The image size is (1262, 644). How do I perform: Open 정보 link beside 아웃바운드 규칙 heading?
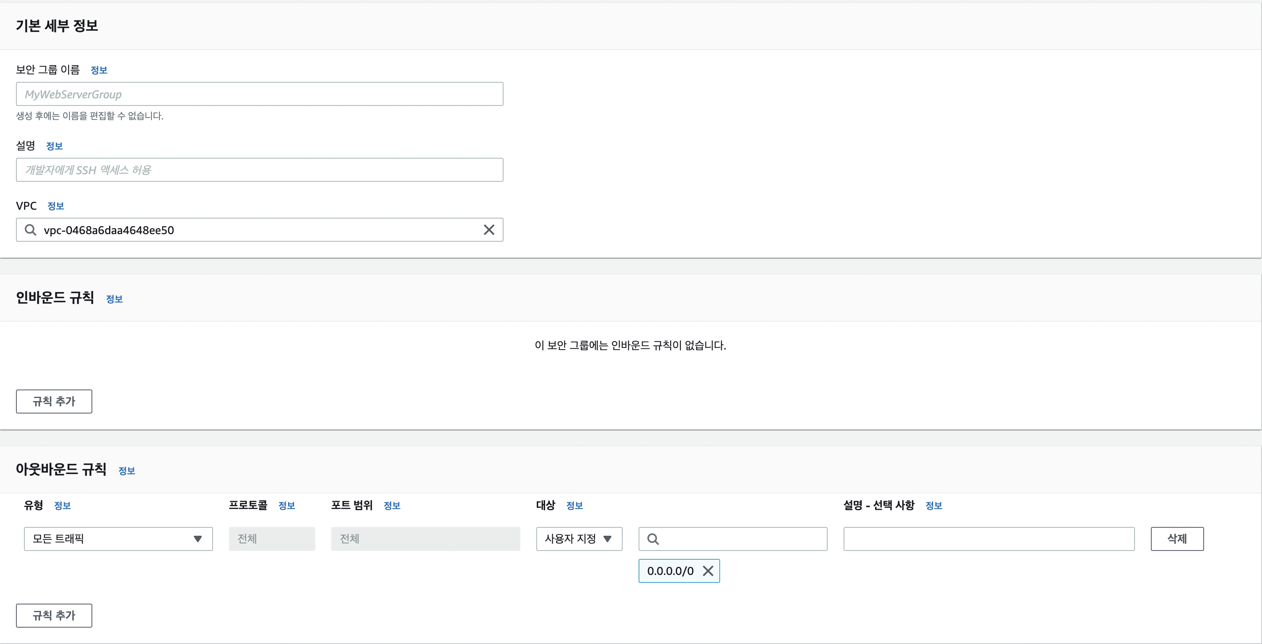126,471
